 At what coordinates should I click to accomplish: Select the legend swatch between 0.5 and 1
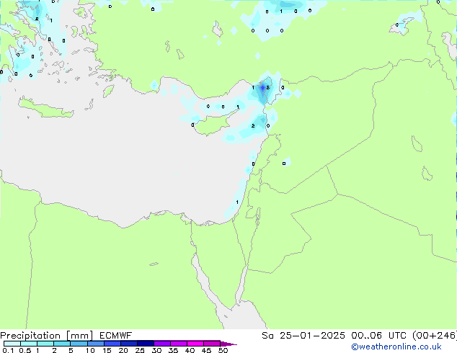[x=29, y=344]
